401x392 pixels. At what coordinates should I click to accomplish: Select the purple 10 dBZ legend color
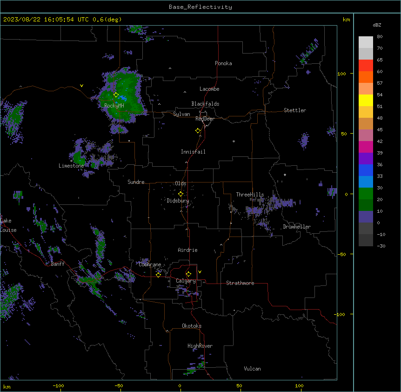366,217
